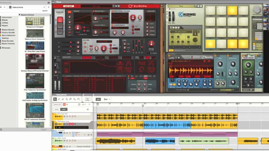Hit the bottom-left yellow Kong pad
The image size is (269, 151).
[210, 44]
